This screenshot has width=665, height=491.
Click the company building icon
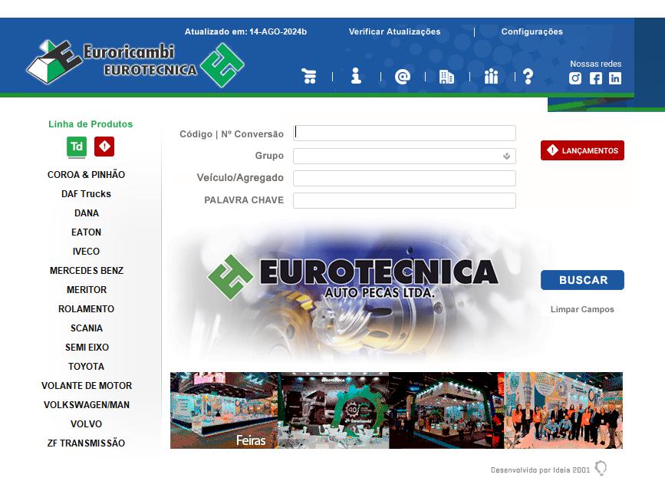coord(446,77)
